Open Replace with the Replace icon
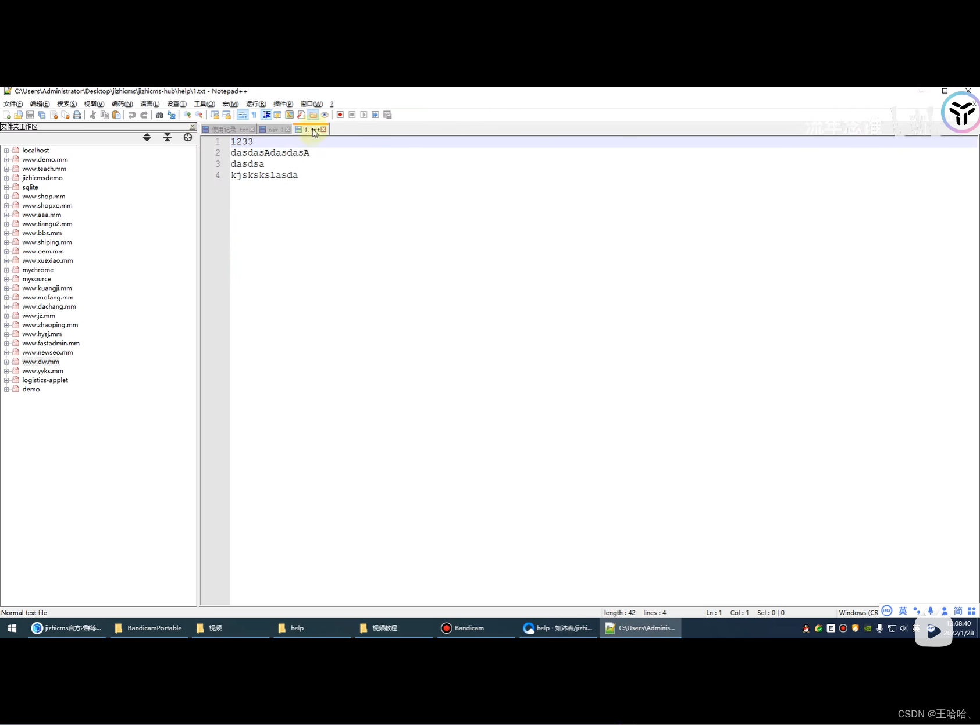This screenshot has height=725, width=980. [x=171, y=115]
